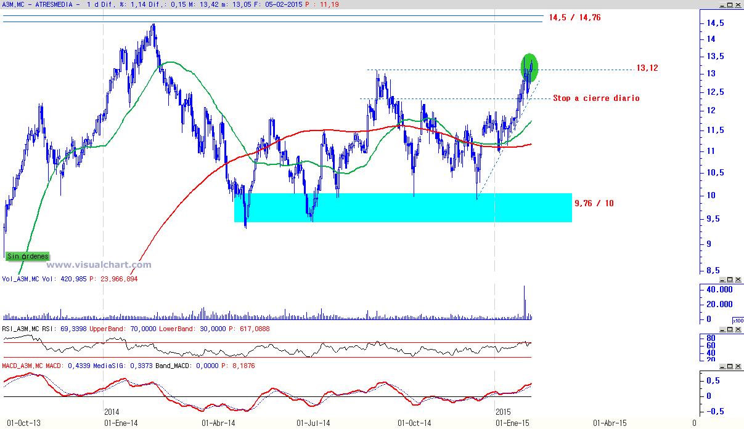The width and height of the screenshot is (744, 429).
Task: Maximize the Volume indicator panel
Action: [730, 279]
